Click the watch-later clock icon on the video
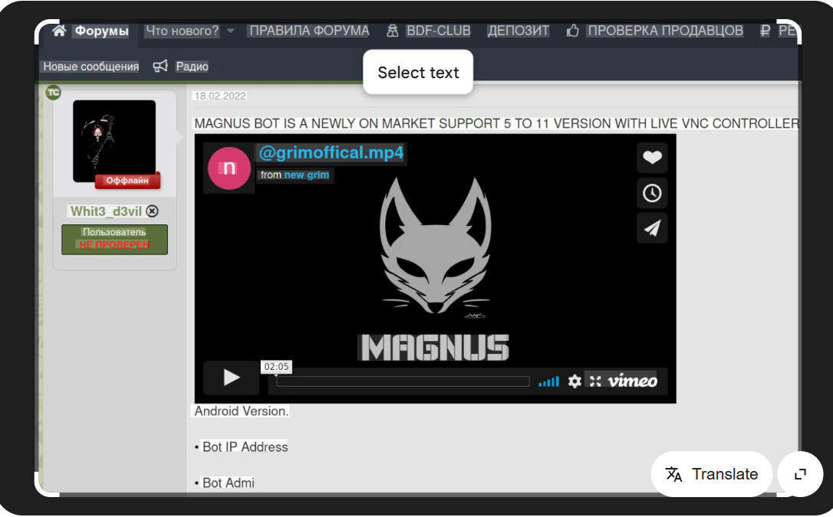Image resolution: width=833 pixels, height=517 pixels. point(652,193)
